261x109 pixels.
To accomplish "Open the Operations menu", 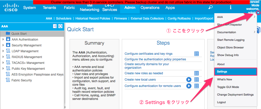I will [150, 8].
